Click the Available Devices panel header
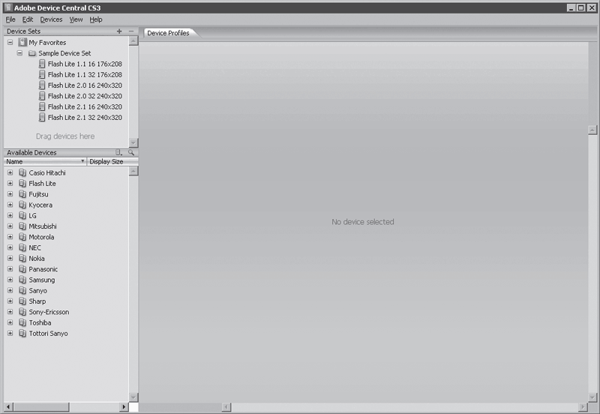This screenshot has width=600, height=414. coord(70,152)
